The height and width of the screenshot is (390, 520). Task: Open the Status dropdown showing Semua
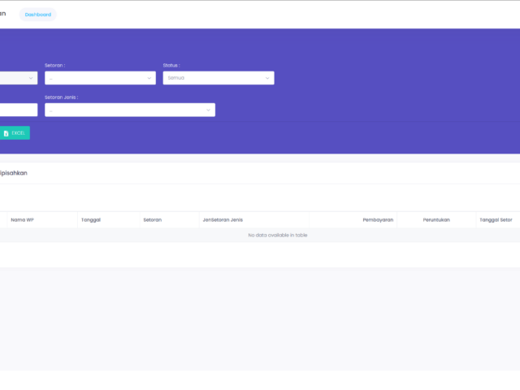(219, 78)
